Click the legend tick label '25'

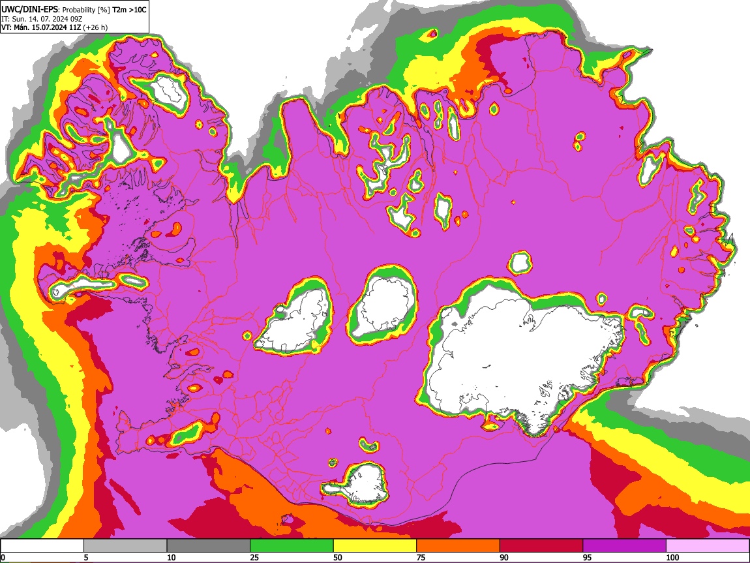tap(254, 557)
